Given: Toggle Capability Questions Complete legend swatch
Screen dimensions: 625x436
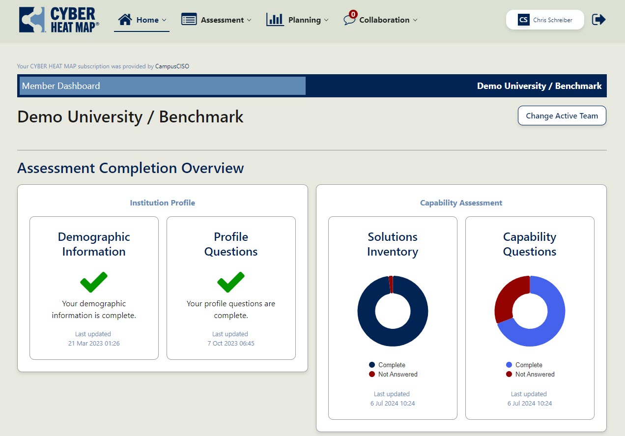Looking at the screenshot, I should [x=509, y=365].
